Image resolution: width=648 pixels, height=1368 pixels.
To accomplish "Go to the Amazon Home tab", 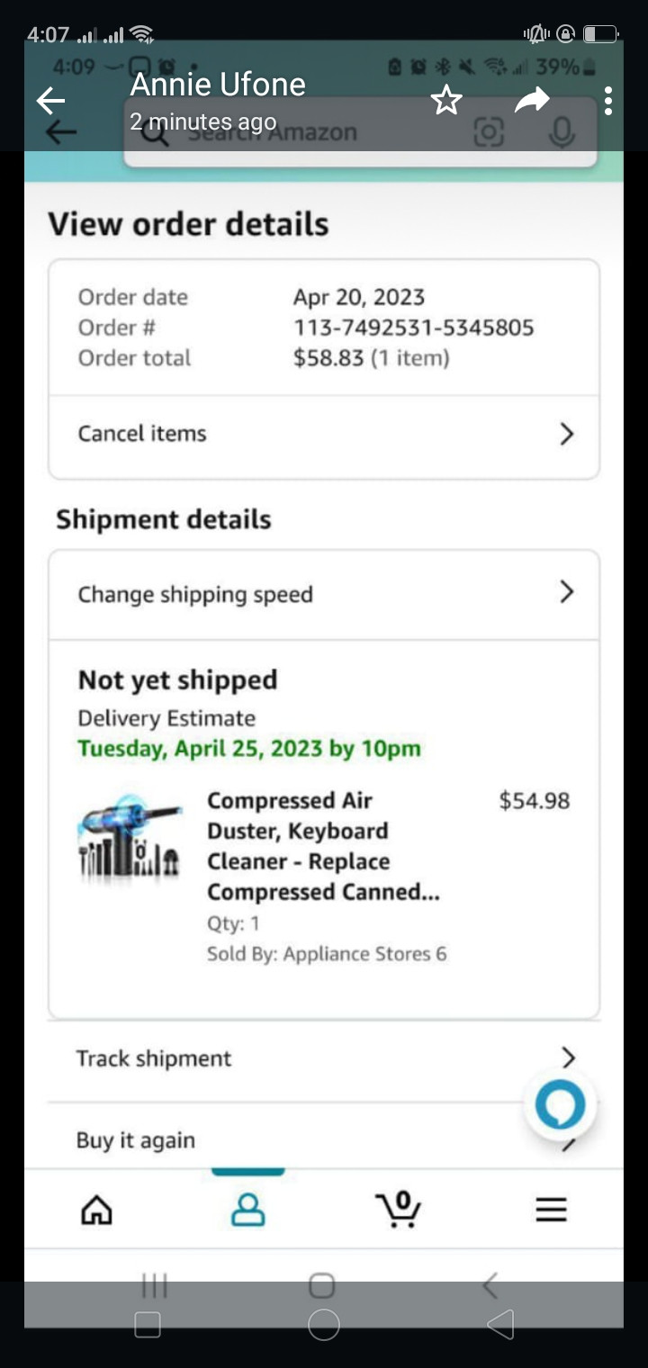I will pyautogui.click(x=97, y=1210).
